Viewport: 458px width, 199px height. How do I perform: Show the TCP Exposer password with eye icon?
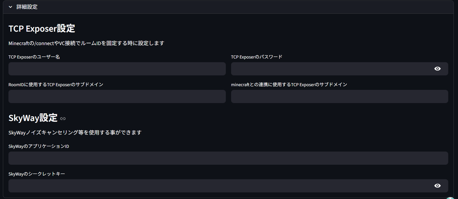point(437,69)
